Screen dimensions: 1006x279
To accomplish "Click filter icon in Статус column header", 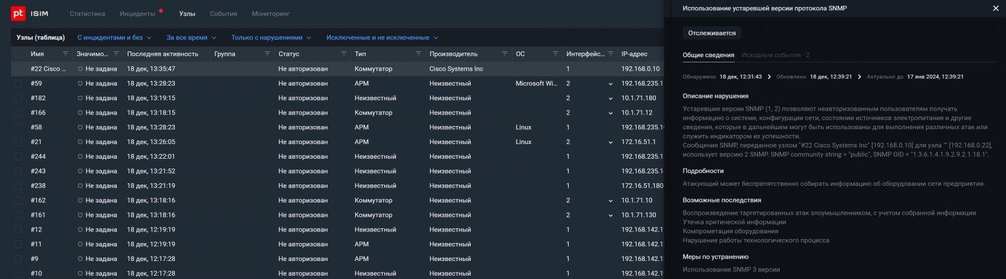I will click(344, 54).
